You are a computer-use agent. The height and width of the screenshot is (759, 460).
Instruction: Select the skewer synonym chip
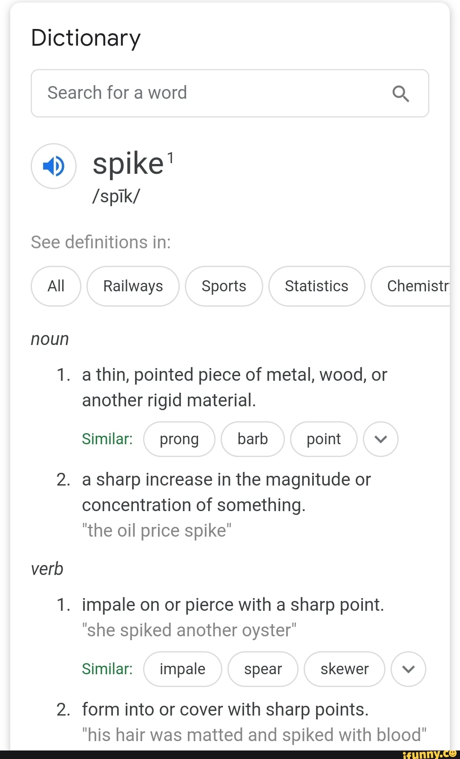pos(344,669)
